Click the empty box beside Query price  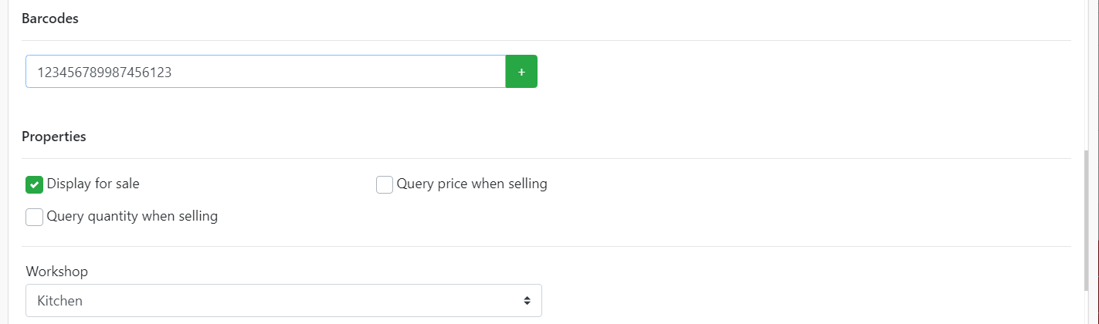tap(385, 185)
